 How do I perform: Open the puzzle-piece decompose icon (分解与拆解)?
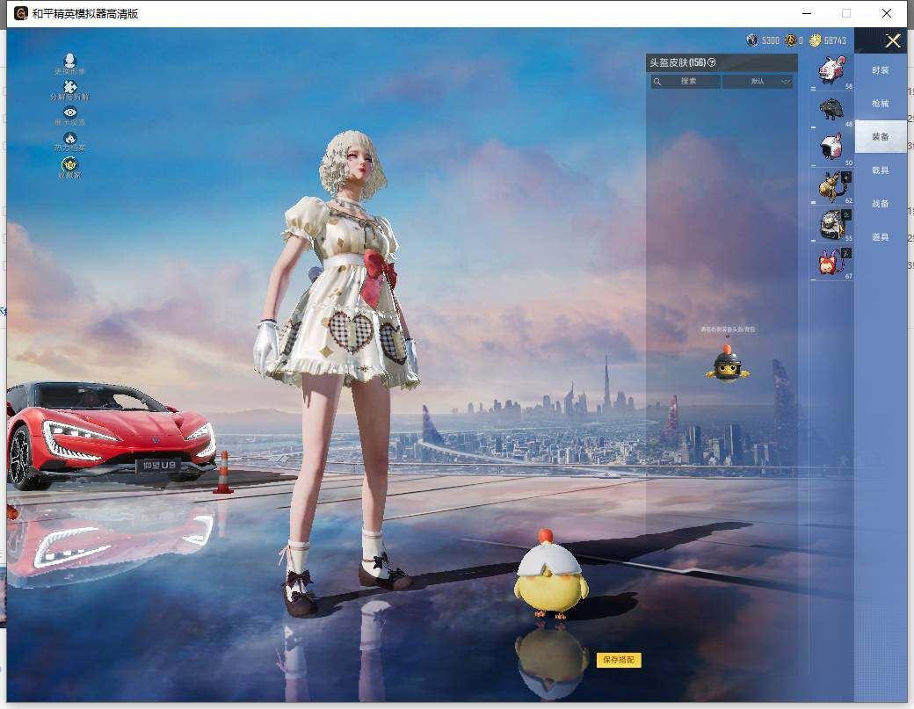tap(70, 87)
